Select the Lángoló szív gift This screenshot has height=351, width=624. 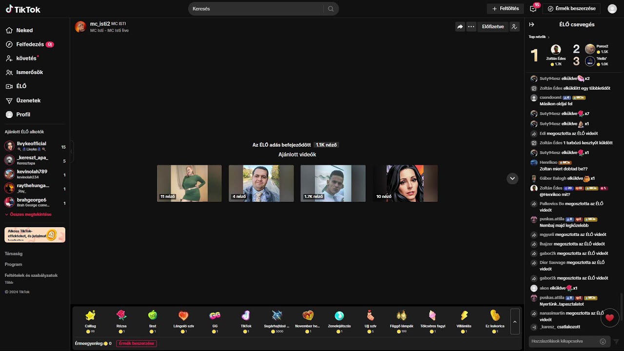tap(184, 321)
